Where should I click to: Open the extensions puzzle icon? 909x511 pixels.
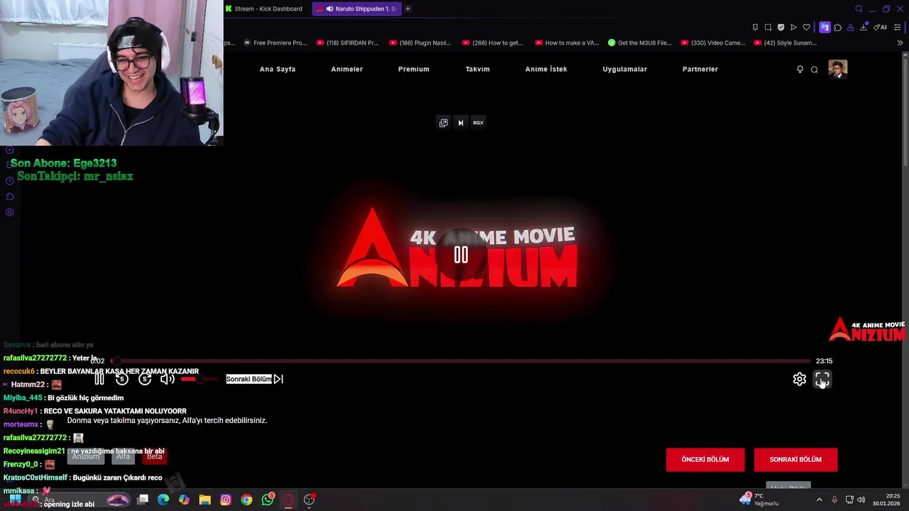[x=837, y=27]
